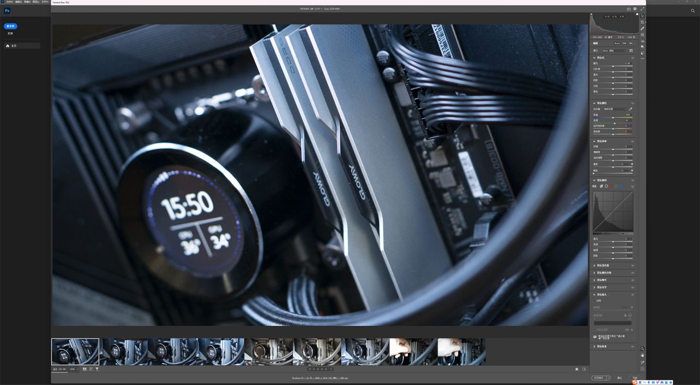The height and width of the screenshot is (385, 700).
Task: Toggle visibility eye of Calibration panel
Action: coord(633,346)
